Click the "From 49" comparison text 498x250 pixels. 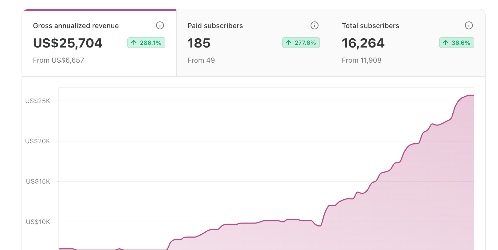click(x=201, y=60)
